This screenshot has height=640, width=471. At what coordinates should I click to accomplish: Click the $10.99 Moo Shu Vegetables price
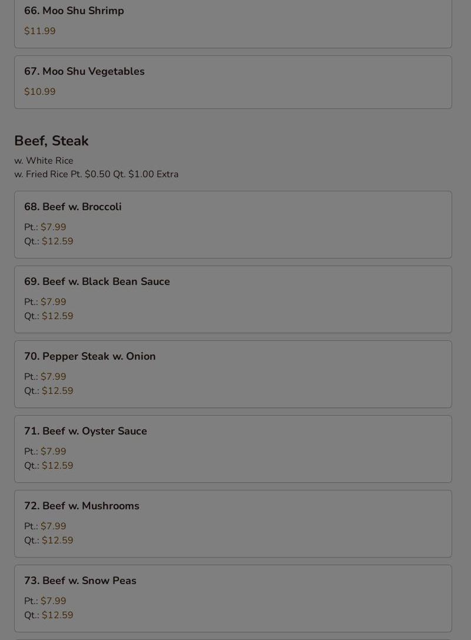point(40,92)
